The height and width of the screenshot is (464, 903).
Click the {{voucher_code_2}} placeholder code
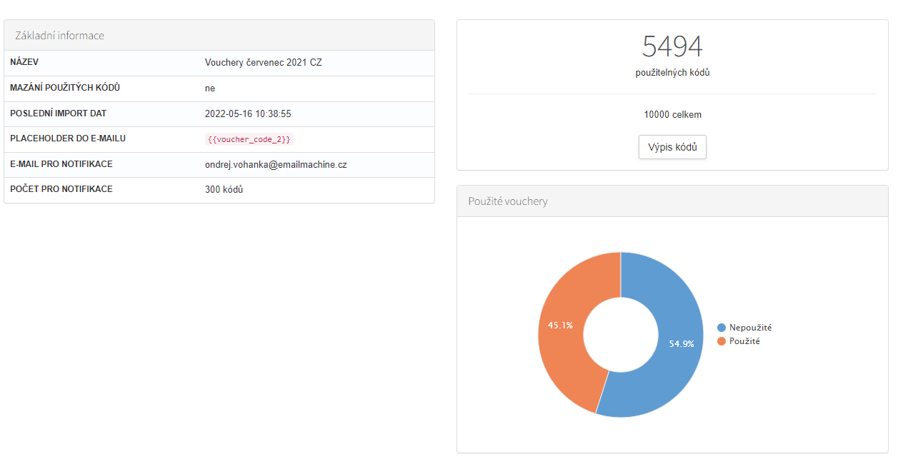point(249,139)
